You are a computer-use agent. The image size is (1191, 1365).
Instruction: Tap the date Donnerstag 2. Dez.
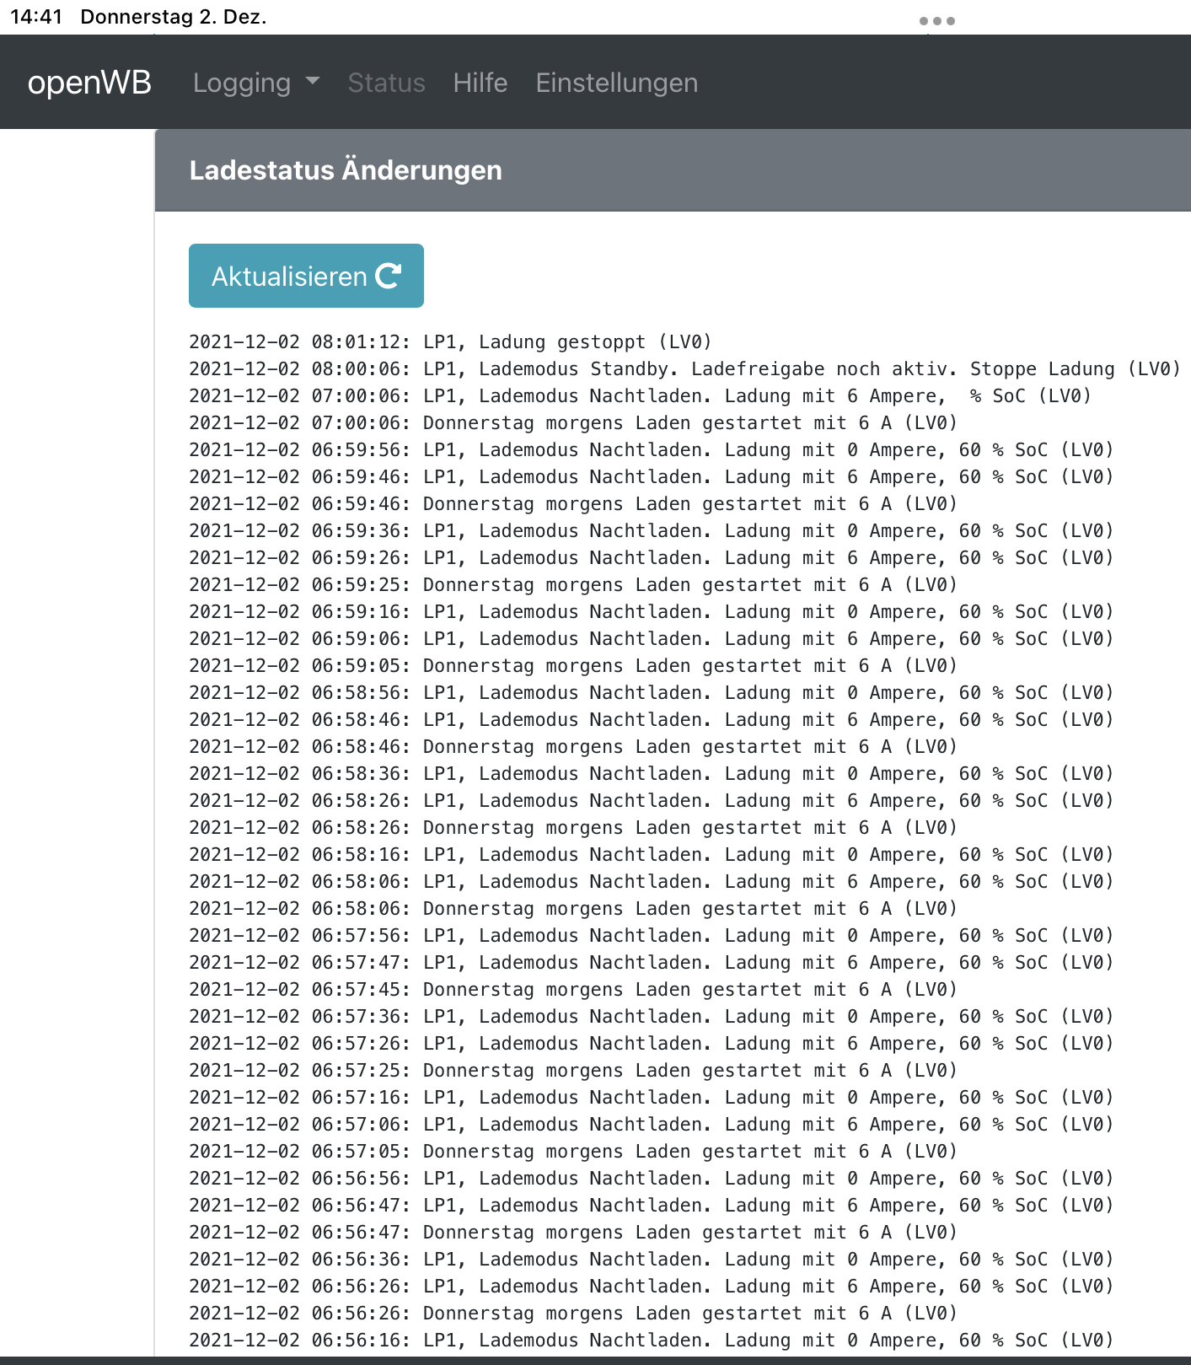(174, 17)
